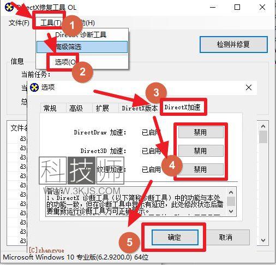Click the file list scroll-down arrow

click(263, 240)
